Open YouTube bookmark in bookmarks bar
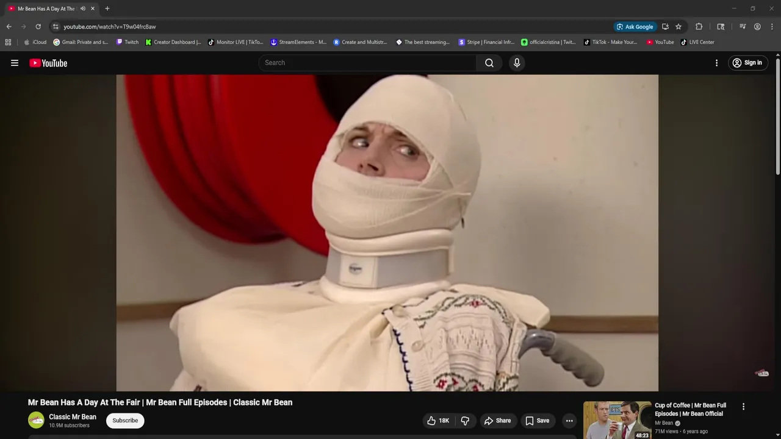Image resolution: width=781 pixels, height=439 pixels. pos(660,42)
